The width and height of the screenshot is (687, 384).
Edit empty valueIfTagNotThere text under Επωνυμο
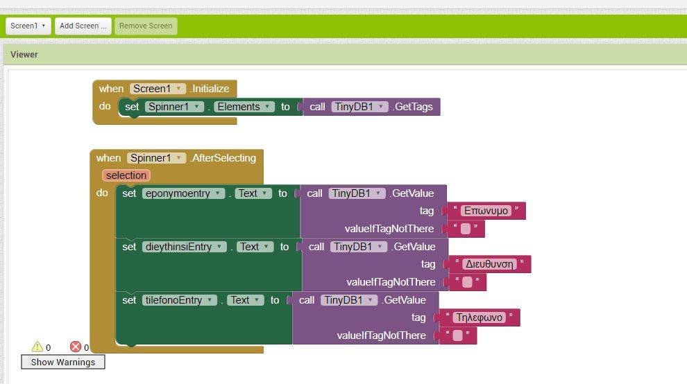point(466,229)
